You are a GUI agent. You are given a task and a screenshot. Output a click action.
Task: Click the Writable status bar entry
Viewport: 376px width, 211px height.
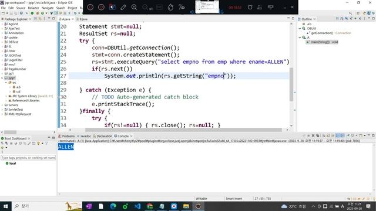pos(201,199)
